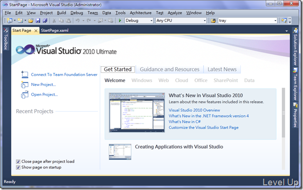Click the Undo arrow icon
303x190 pixels.
[x=78, y=21]
